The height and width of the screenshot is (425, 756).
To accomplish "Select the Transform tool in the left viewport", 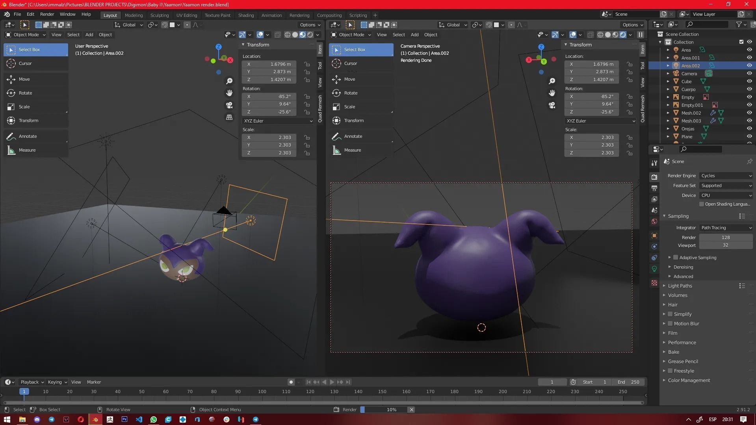I will [36, 121].
